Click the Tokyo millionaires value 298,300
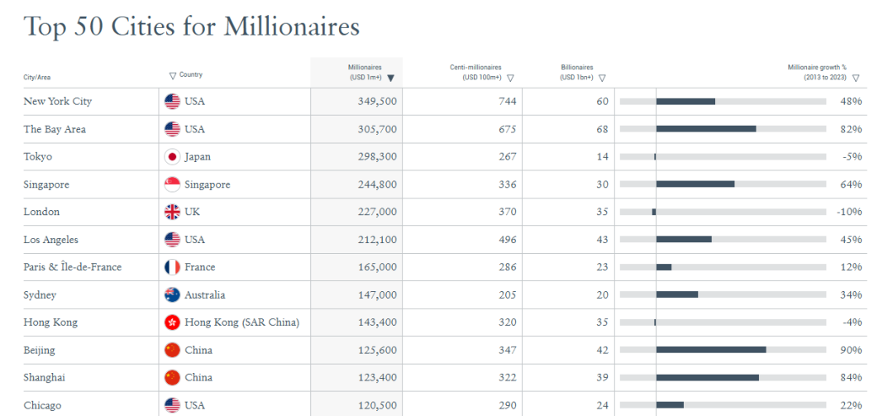Screen dimensions: 893x416 pos(378,156)
